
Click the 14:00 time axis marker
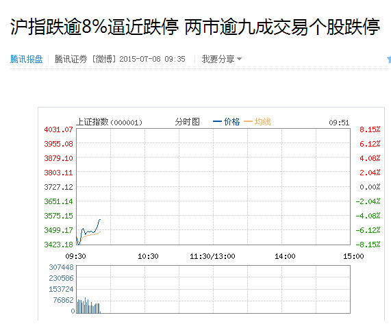click(x=285, y=256)
